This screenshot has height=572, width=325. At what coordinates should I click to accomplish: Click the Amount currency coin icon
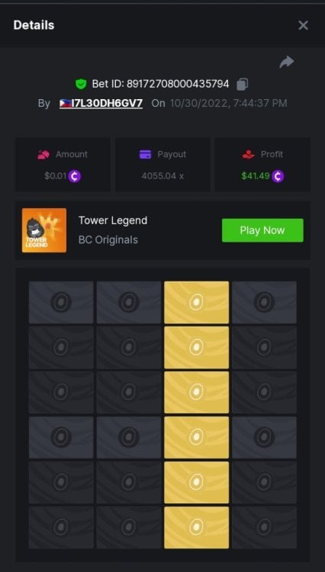[x=75, y=177]
